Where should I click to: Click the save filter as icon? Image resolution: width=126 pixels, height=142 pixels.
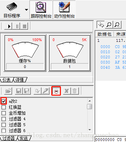(x=27, y=91)
